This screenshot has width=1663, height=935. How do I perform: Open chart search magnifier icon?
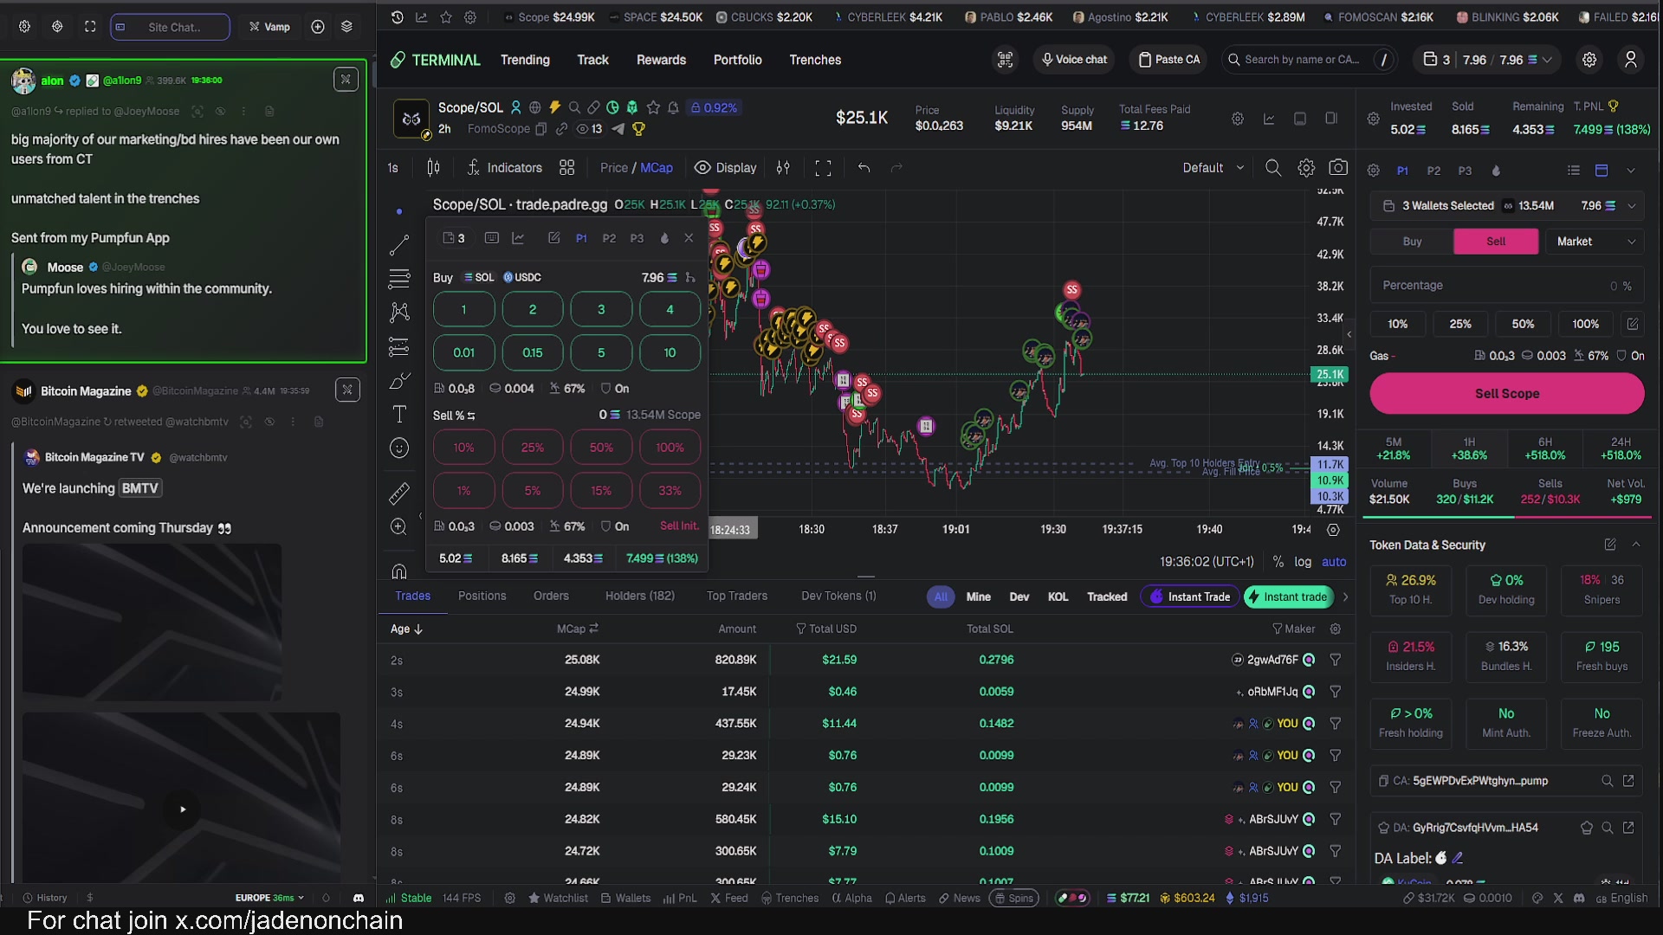pos(1272,168)
